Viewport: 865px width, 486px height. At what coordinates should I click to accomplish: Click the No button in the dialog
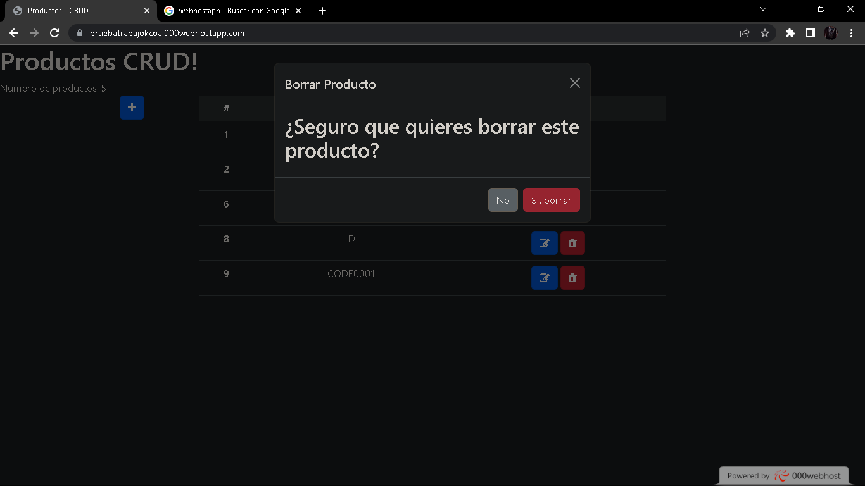pyautogui.click(x=502, y=200)
